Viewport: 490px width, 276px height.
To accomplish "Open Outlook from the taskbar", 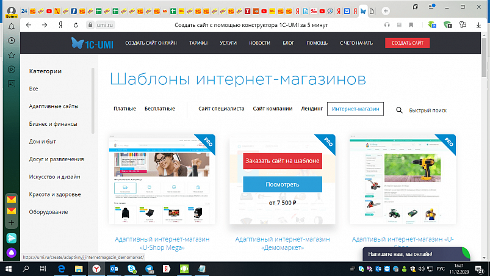I will 113,269.
